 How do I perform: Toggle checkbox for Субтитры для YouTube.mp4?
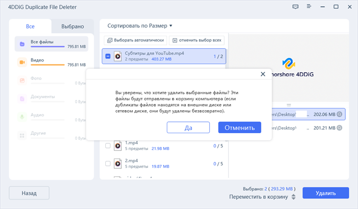tap(108, 56)
